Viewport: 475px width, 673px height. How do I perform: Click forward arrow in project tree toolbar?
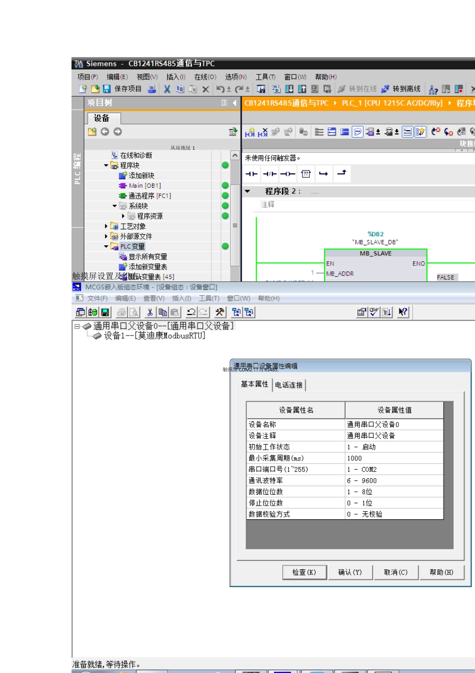(117, 132)
